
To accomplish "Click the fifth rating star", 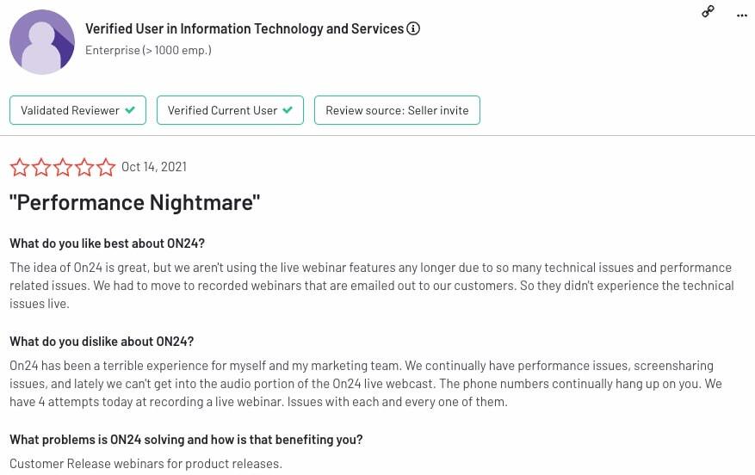I will 105,167.
